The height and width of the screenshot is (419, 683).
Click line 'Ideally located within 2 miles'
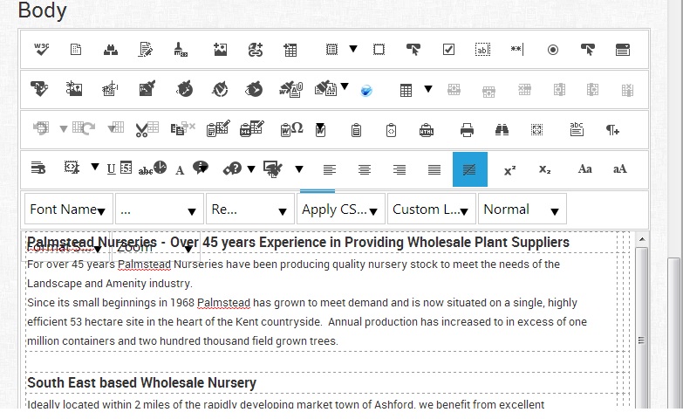pyautogui.click(x=286, y=404)
